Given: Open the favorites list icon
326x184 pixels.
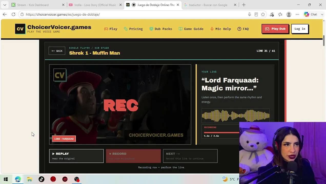Looking at the screenshot, I should tap(280, 14).
